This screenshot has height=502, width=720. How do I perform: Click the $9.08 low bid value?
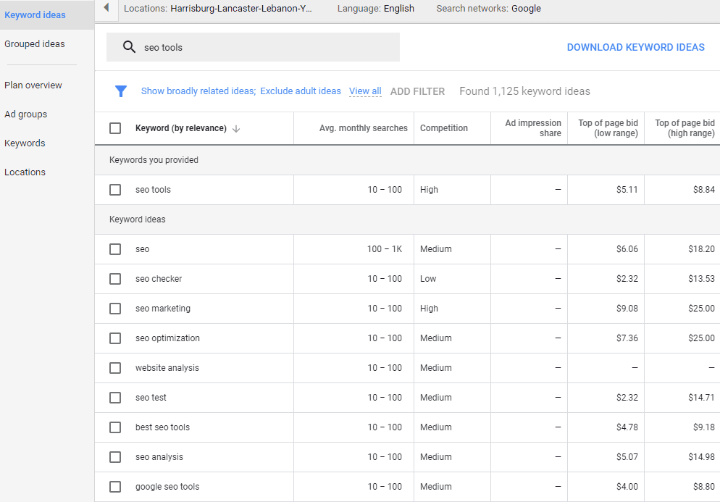[627, 309]
